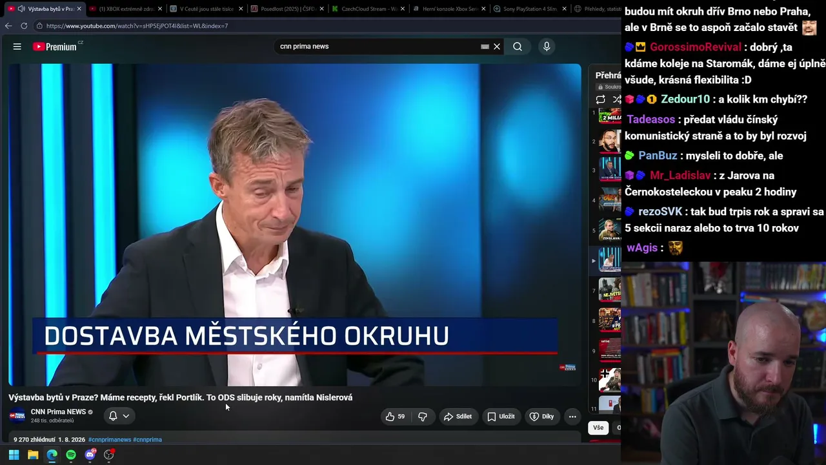Reload the page in the browser
Viewport: 826px width, 465px height.
24,26
